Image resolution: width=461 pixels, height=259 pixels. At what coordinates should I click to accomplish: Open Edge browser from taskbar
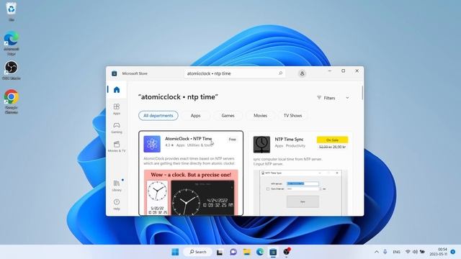[x=260, y=252]
